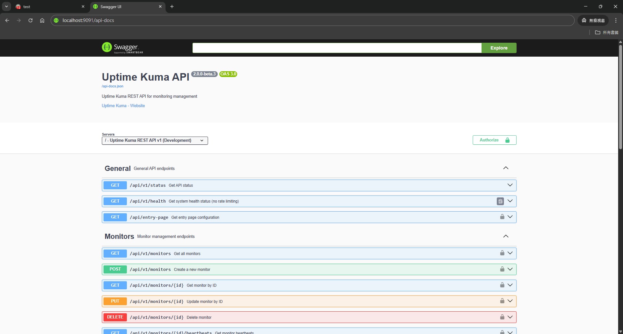The width and height of the screenshot is (623, 334).
Task: Go to browser home page icon
Action: point(42,20)
